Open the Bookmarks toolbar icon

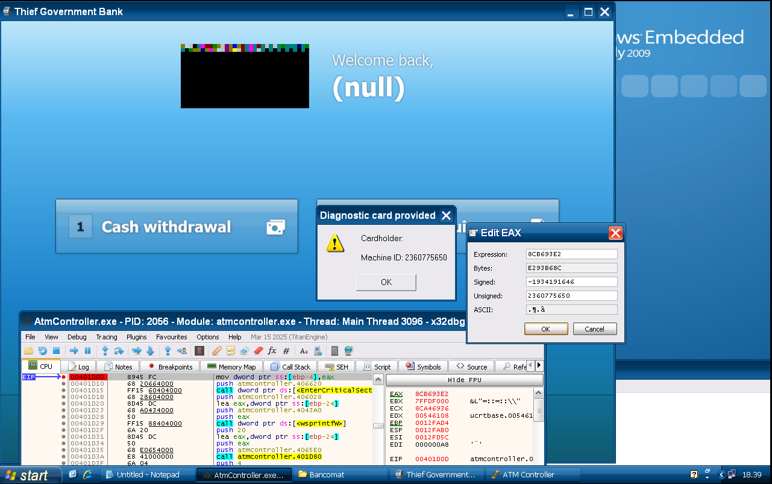(x=258, y=350)
